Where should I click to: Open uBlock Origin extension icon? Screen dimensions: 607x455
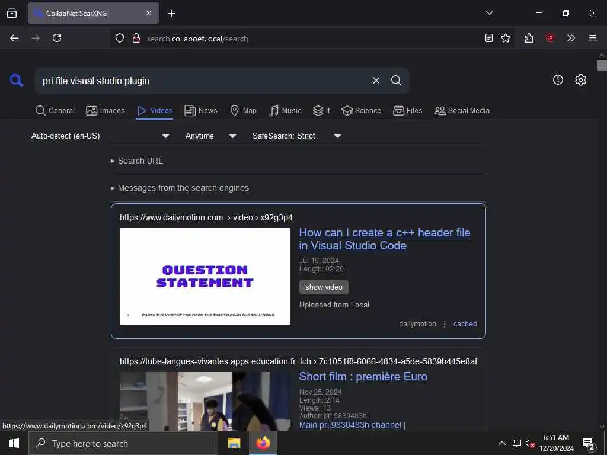click(550, 38)
